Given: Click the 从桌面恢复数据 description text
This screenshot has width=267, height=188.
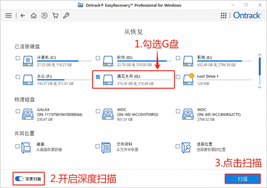Looking at the screenshot, I should (49, 149).
